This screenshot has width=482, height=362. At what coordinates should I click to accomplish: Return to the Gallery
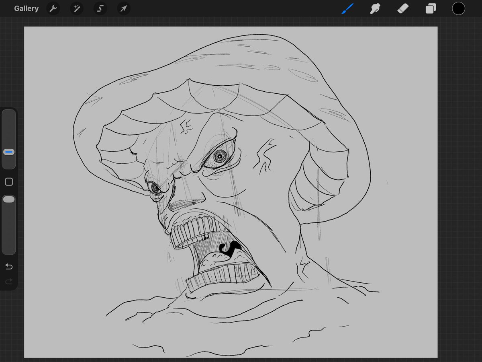tap(26, 8)
